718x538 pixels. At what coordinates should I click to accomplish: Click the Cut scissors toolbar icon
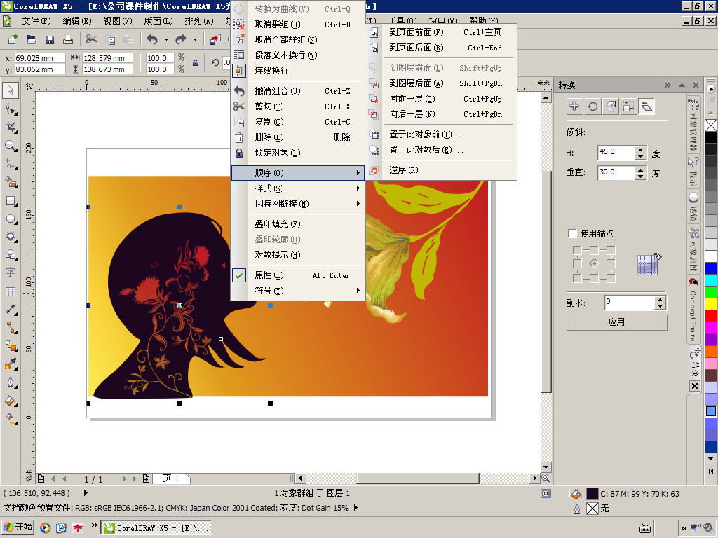[x=92, y=40]
